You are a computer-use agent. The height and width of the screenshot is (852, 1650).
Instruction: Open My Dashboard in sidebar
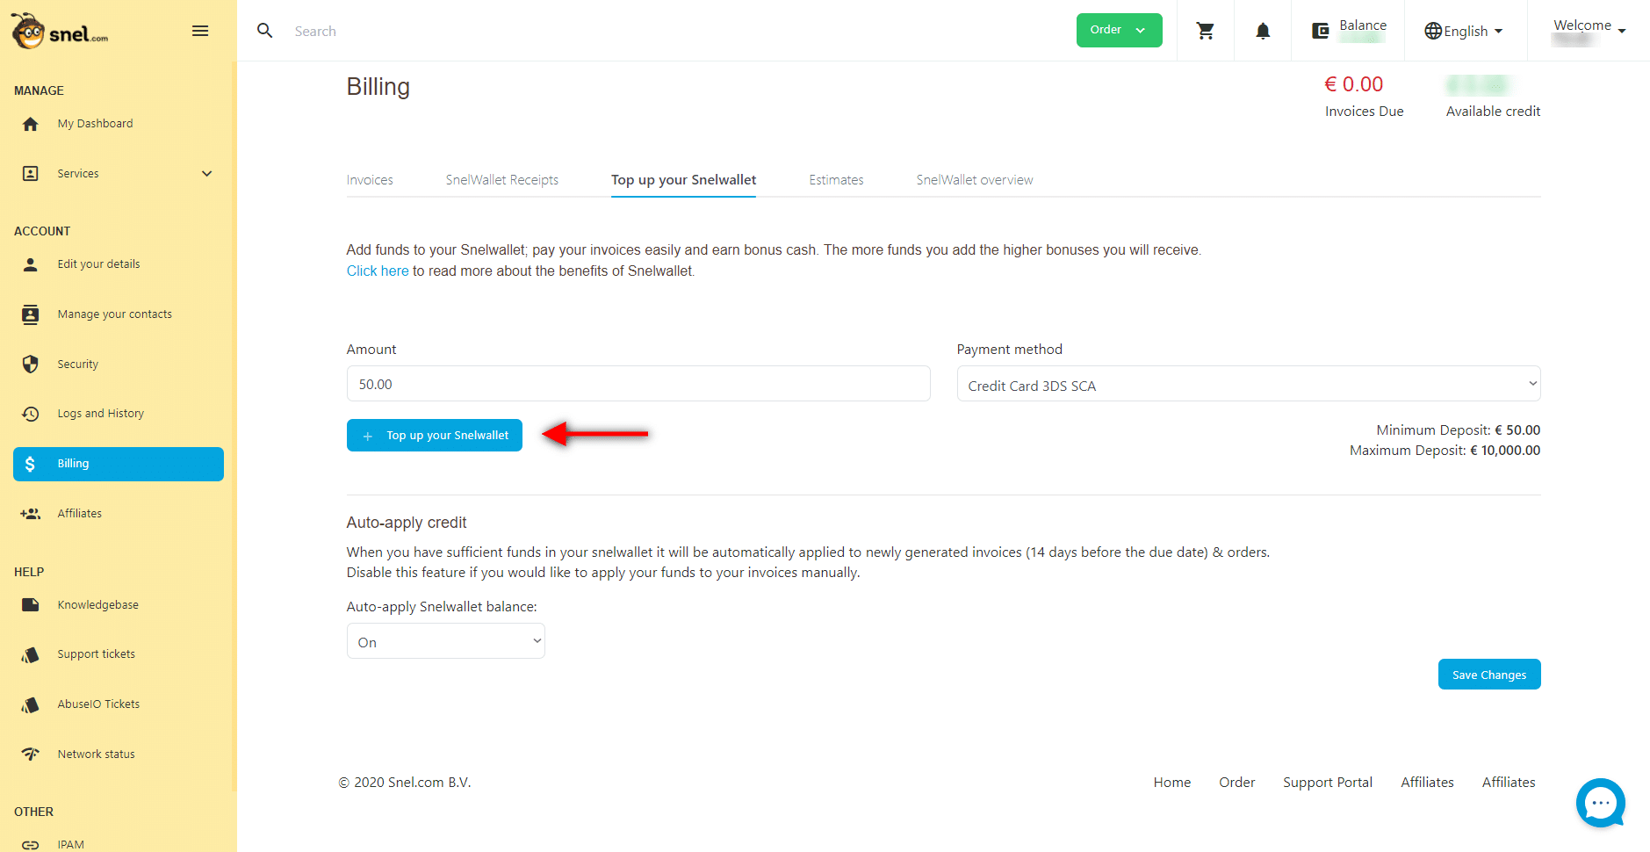95,124
